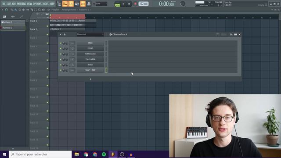Image resolution: width=281 pixels, height=158 pixels.
Task: Open the EDIT menu
Action: (9, 4)
